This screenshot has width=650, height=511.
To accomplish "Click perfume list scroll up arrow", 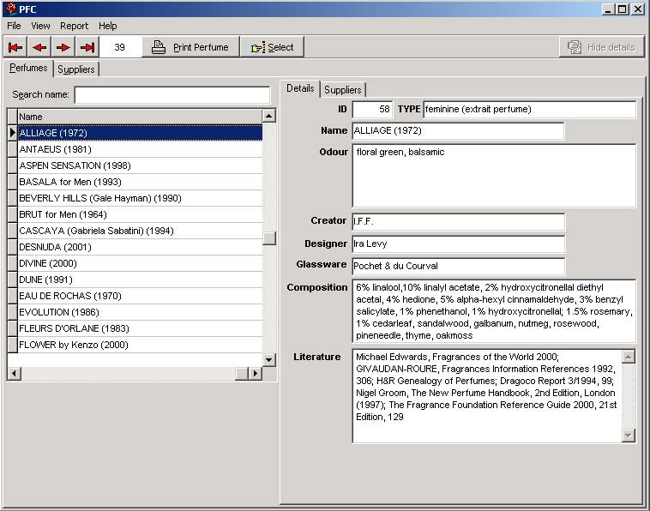I will tap(269, 116).
